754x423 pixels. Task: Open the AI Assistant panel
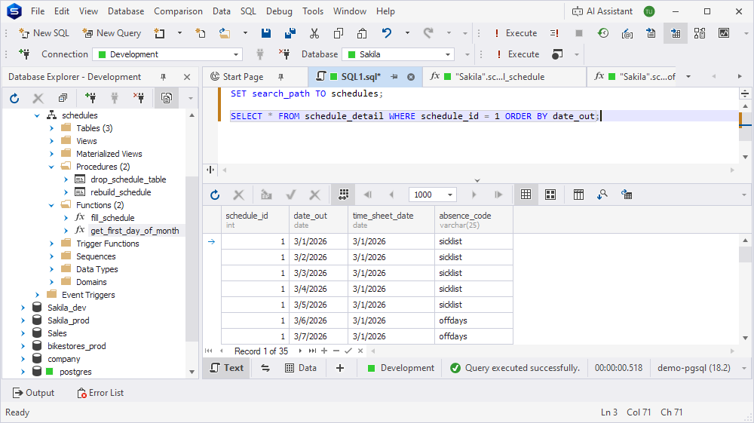tap(602, 11)
